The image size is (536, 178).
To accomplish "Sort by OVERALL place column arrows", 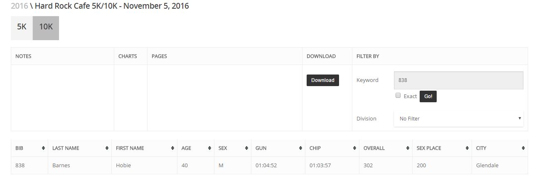I will (408, 148).
